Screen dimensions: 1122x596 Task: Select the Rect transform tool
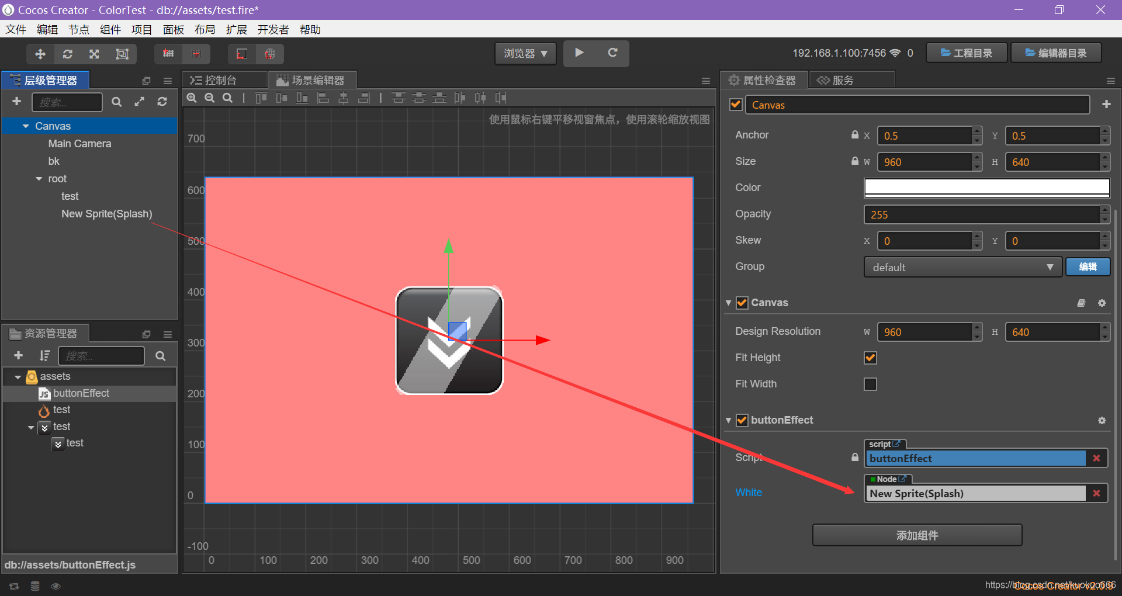[x=122, y=54]
